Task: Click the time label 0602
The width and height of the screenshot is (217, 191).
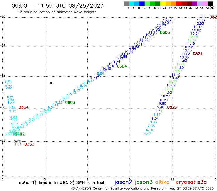Action: pyautogui.click(x=20, y=134)
